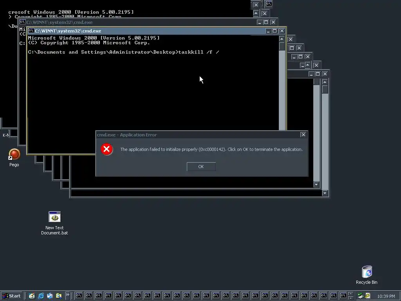Click the rearmost cmd window's outer scrollbar up arrow
This screenshot has height=301, width=401.
coord(325,82)
